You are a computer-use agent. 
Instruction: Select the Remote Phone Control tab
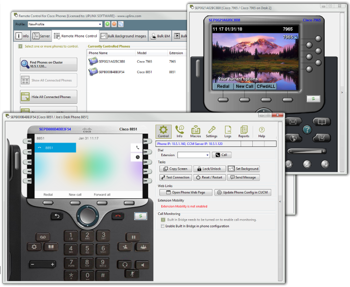(x=76, y=36)
